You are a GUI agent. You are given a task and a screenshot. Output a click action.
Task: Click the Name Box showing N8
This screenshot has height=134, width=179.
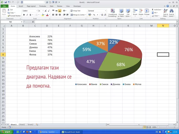[x=10, y=22]
